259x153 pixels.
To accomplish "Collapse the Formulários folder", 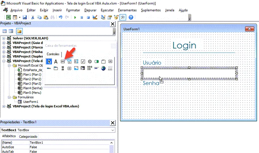I will point(9,97).
